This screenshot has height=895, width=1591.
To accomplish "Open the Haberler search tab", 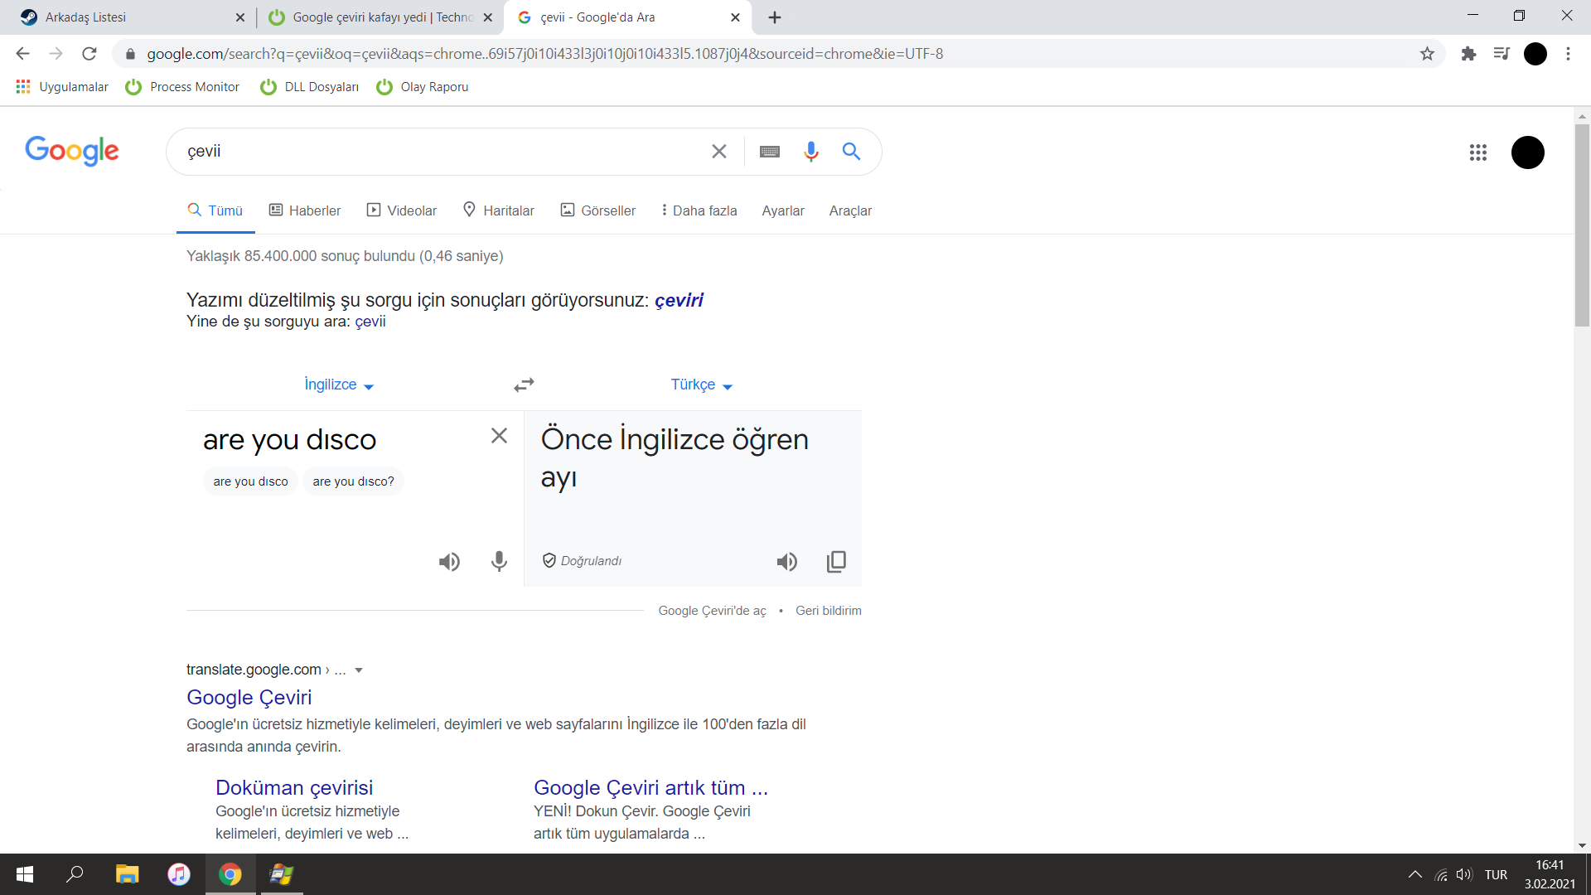I will coord(305,210).
